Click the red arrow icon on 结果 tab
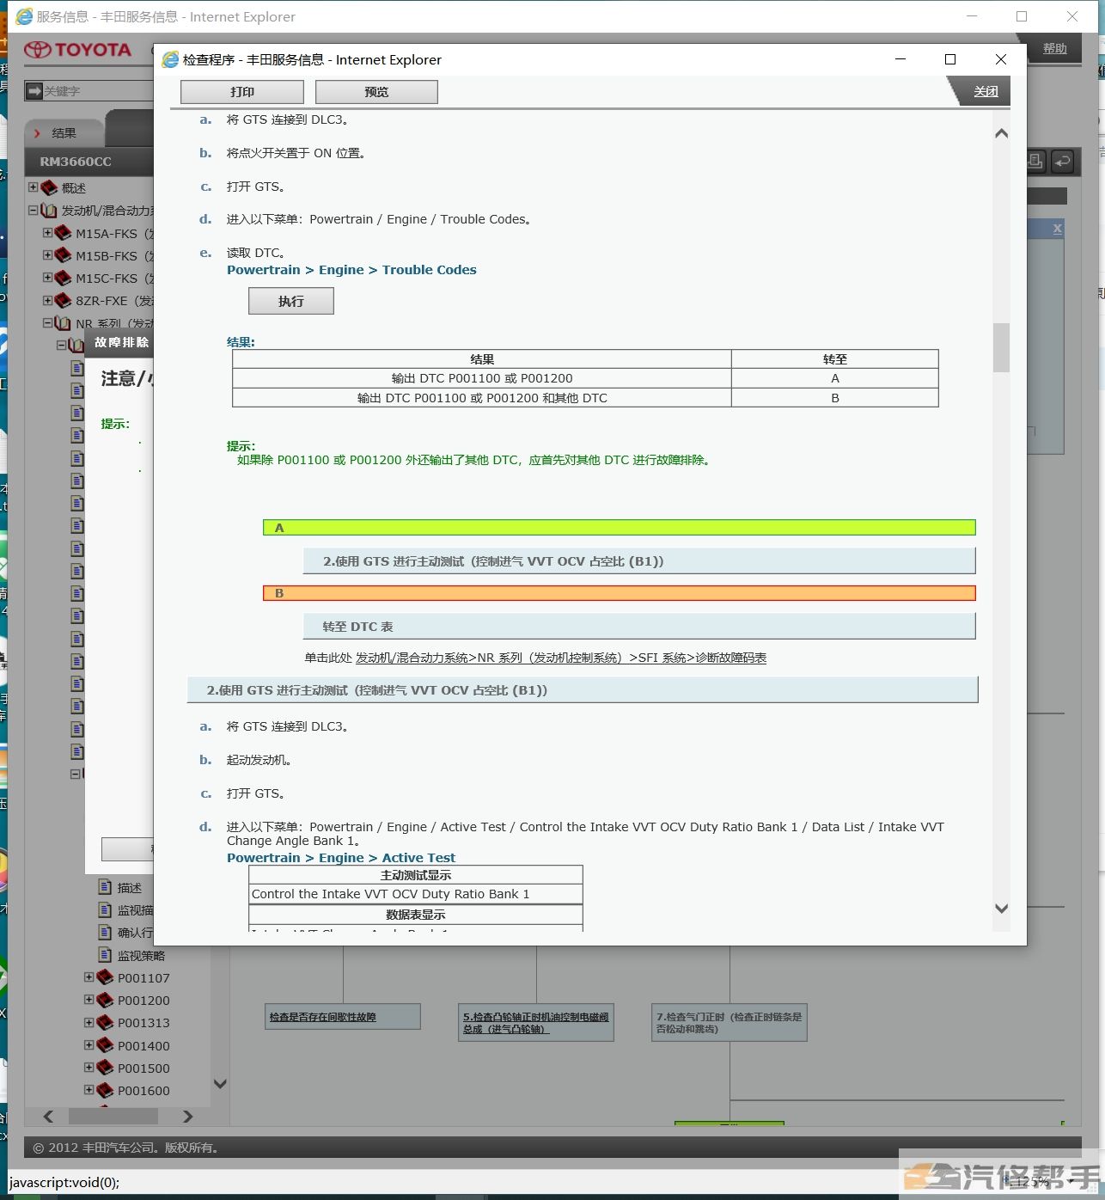Screen dimensions: 1105x1200 [x=37, y=133]
